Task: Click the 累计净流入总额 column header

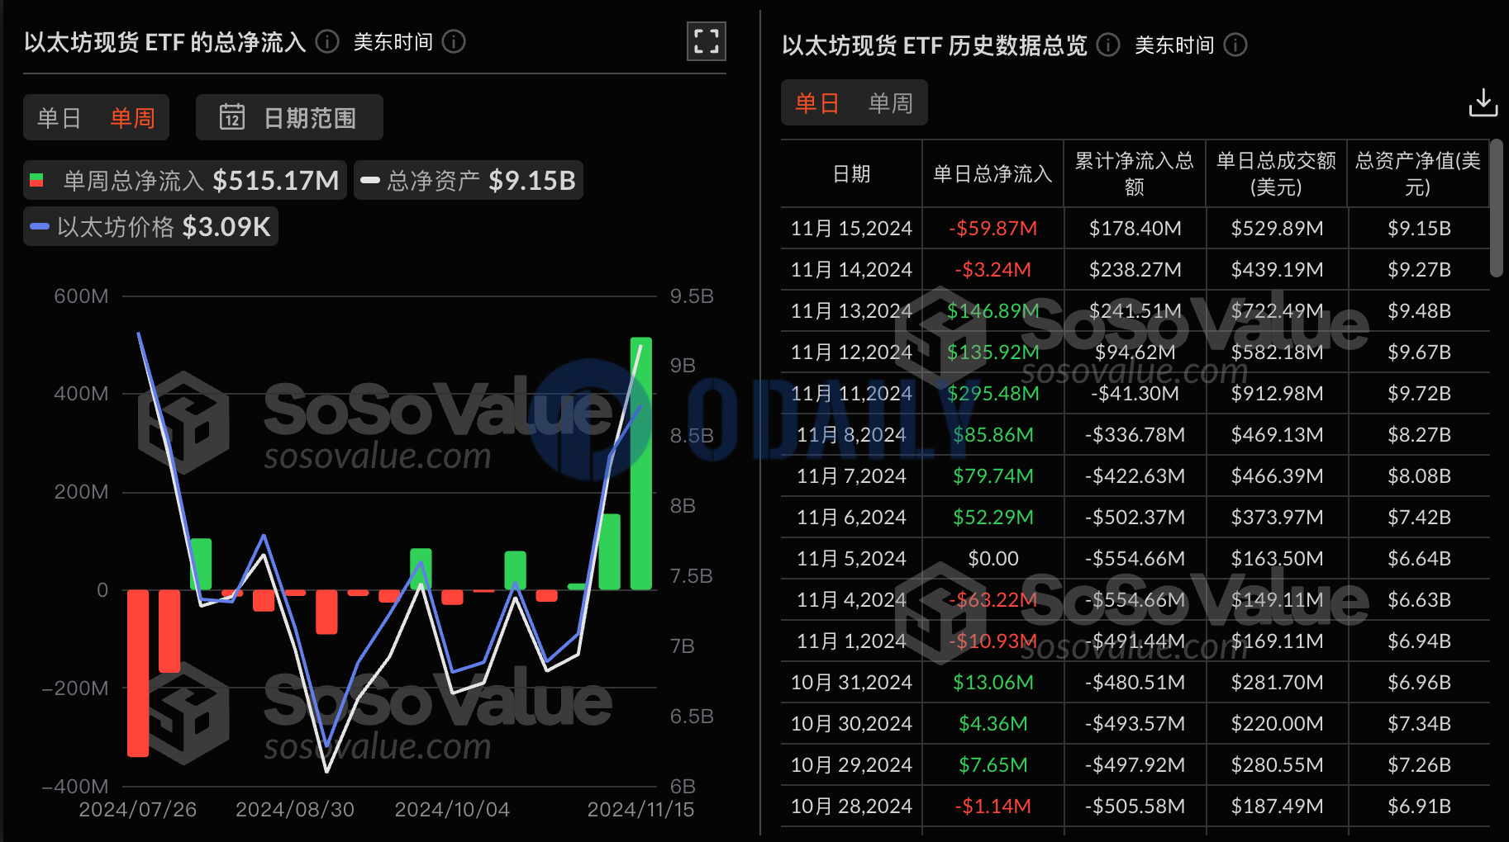Action: pyautogui.click(x=1135, y=173)
